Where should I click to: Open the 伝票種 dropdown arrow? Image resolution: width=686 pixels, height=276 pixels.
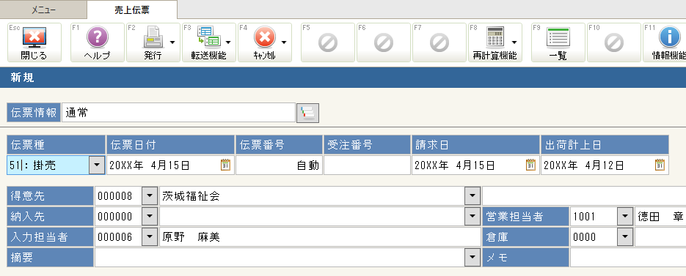click(97, 165)
